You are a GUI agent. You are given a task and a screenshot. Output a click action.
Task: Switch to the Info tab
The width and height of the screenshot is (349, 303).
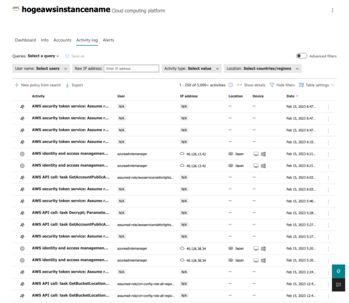[45, 40]
